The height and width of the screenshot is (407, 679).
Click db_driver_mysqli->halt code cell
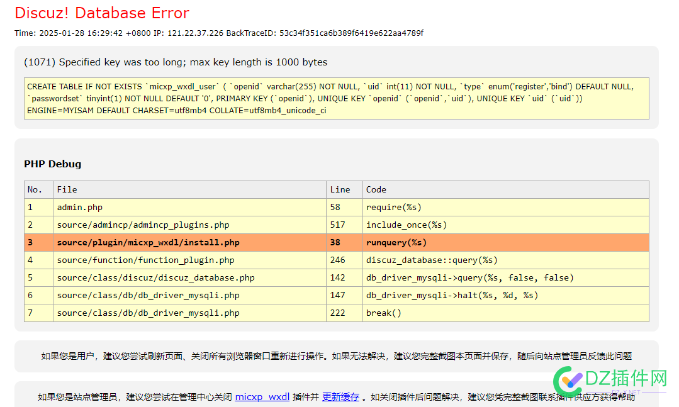tap(506, 295)
